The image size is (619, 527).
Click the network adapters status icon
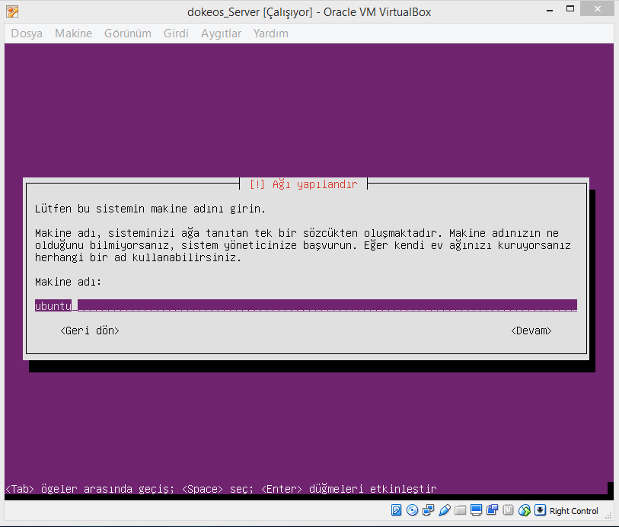[x=429, y=510]
